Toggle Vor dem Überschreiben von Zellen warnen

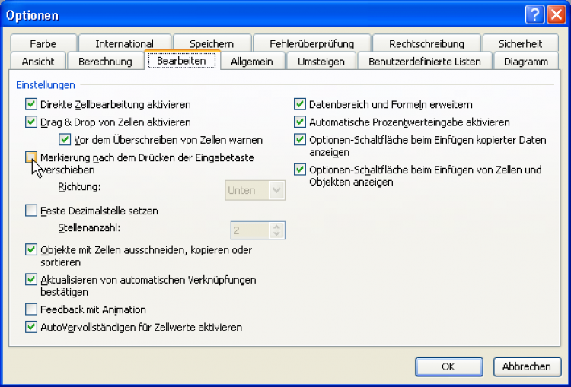coord(65,140)
